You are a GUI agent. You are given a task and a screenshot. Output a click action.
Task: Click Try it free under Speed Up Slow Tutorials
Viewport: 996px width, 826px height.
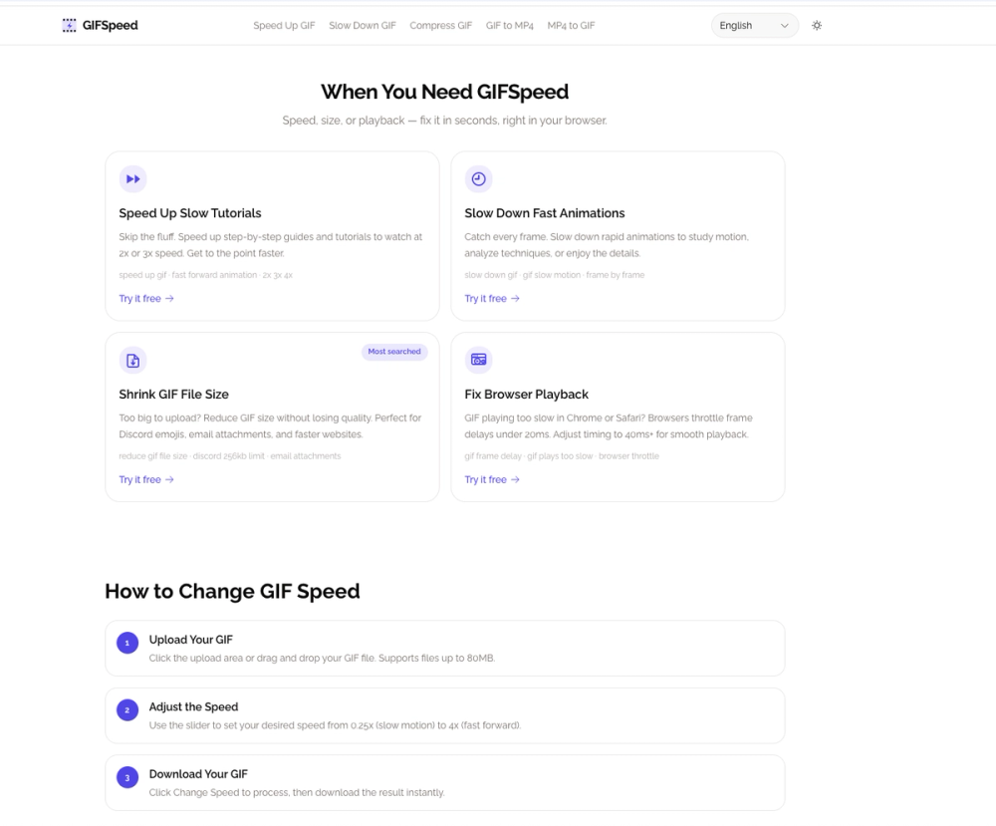[x=146, y=298]
